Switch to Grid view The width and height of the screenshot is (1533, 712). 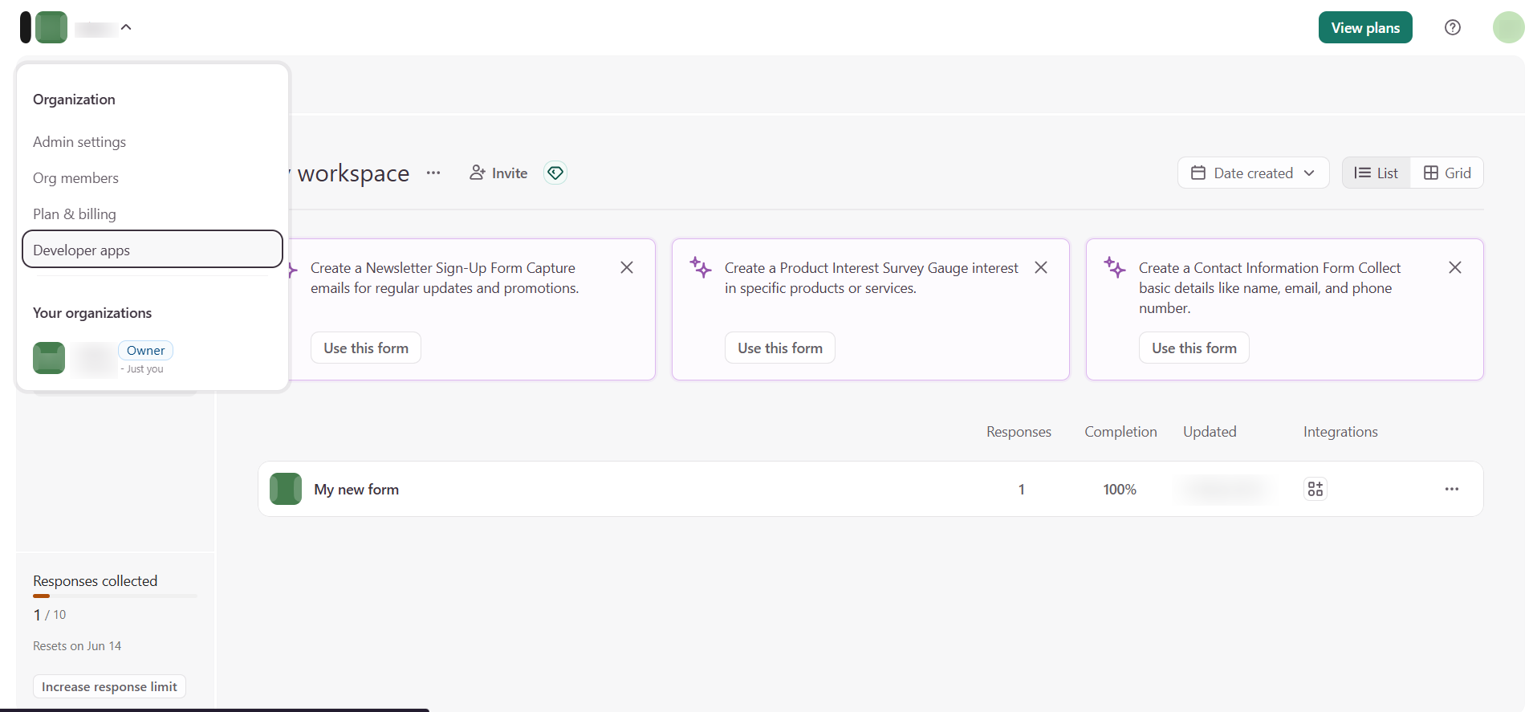pyautogui.click(x=1446, y=173)
